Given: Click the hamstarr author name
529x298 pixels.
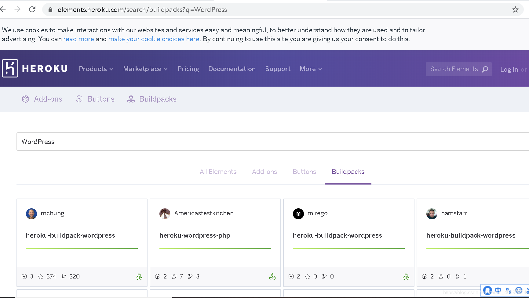Looking at the screenshot, I should click(x=454, y=213).
